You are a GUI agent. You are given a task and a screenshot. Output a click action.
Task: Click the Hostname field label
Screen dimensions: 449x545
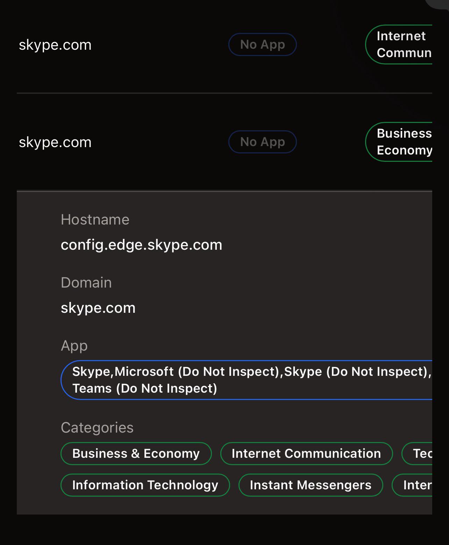95,220
